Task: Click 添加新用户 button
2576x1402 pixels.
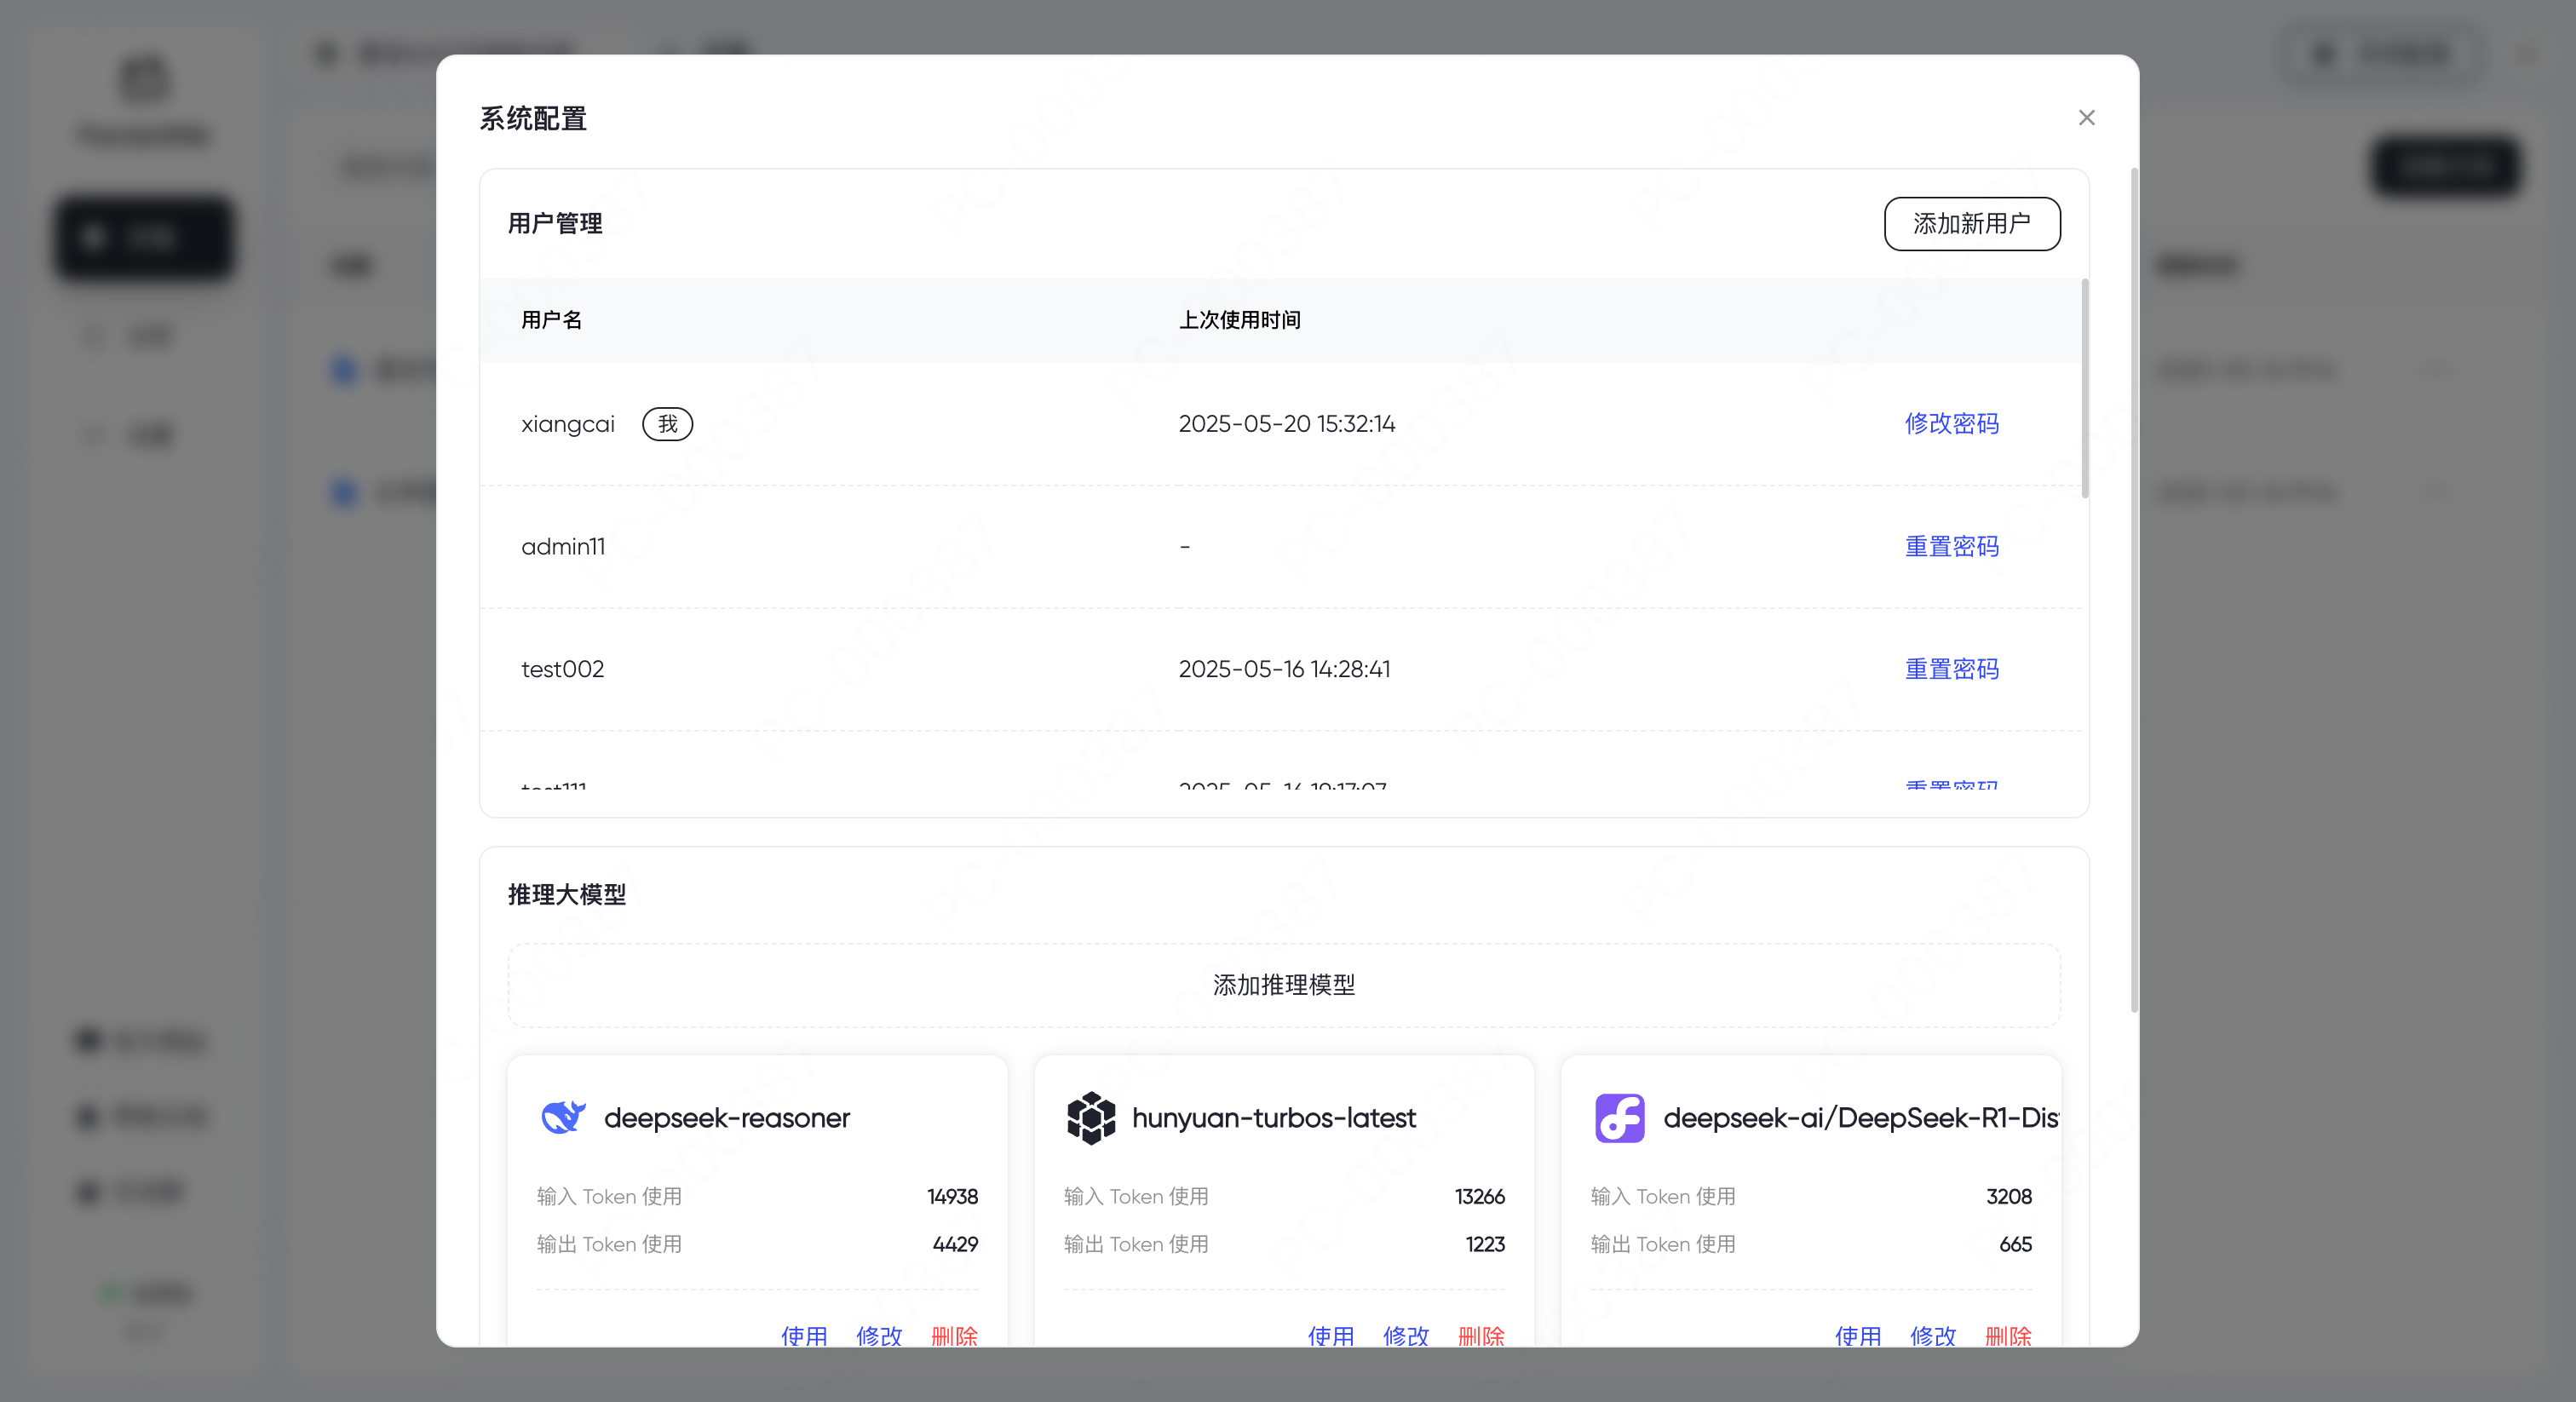Action: pyautogui.click(x=1971, y=224)
